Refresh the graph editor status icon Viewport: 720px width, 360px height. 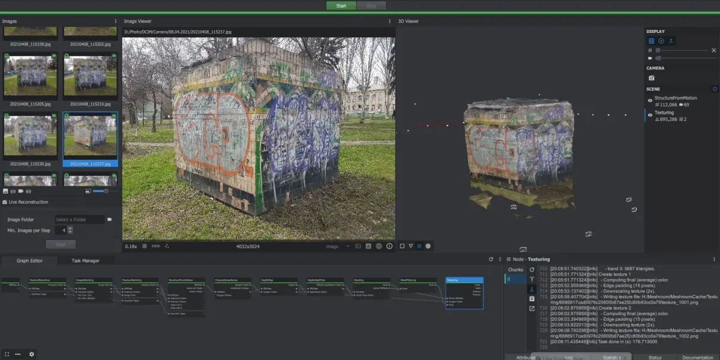[x=491, y=259]
